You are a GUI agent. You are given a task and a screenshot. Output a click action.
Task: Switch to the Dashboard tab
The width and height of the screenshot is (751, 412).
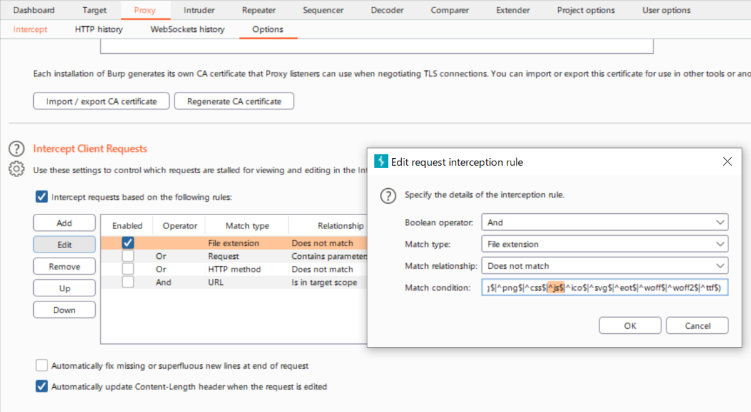click(34, 10)
